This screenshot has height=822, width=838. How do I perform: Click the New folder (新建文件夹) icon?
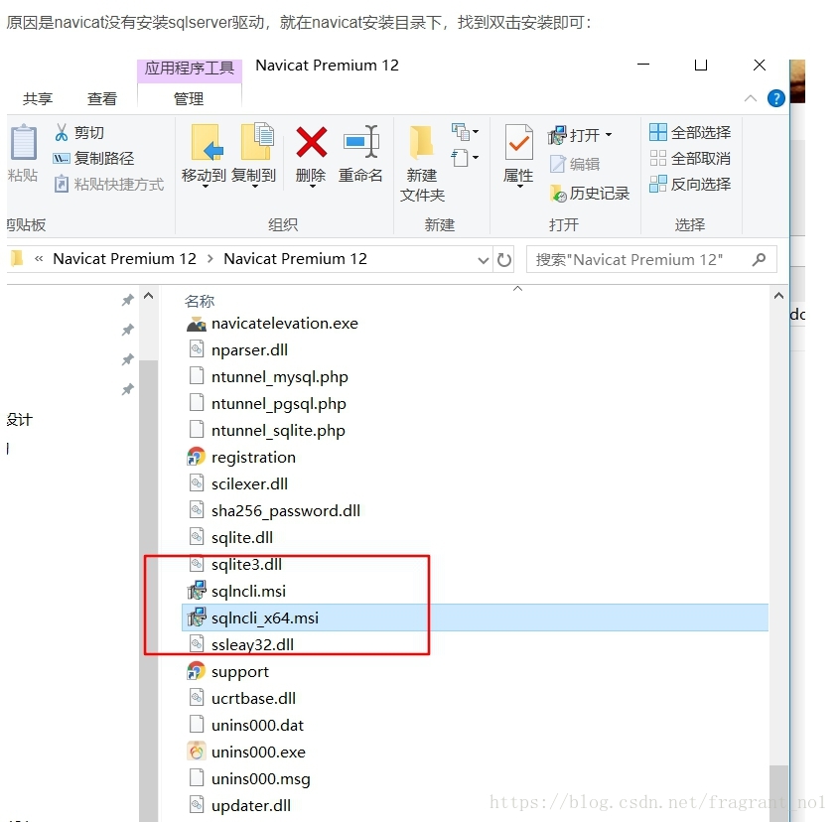pos(422,142)
